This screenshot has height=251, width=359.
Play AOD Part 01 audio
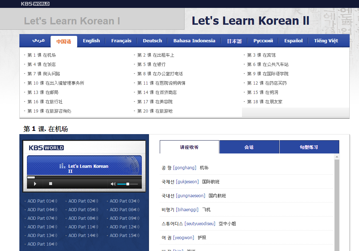pos(42,201)
